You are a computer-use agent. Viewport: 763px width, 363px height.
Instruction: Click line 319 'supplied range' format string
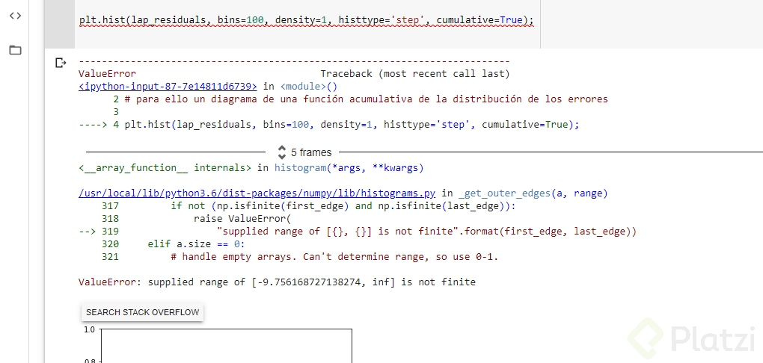[426, 232]
